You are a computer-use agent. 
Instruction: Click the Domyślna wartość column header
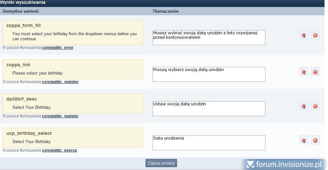click(x=21, y=11)
